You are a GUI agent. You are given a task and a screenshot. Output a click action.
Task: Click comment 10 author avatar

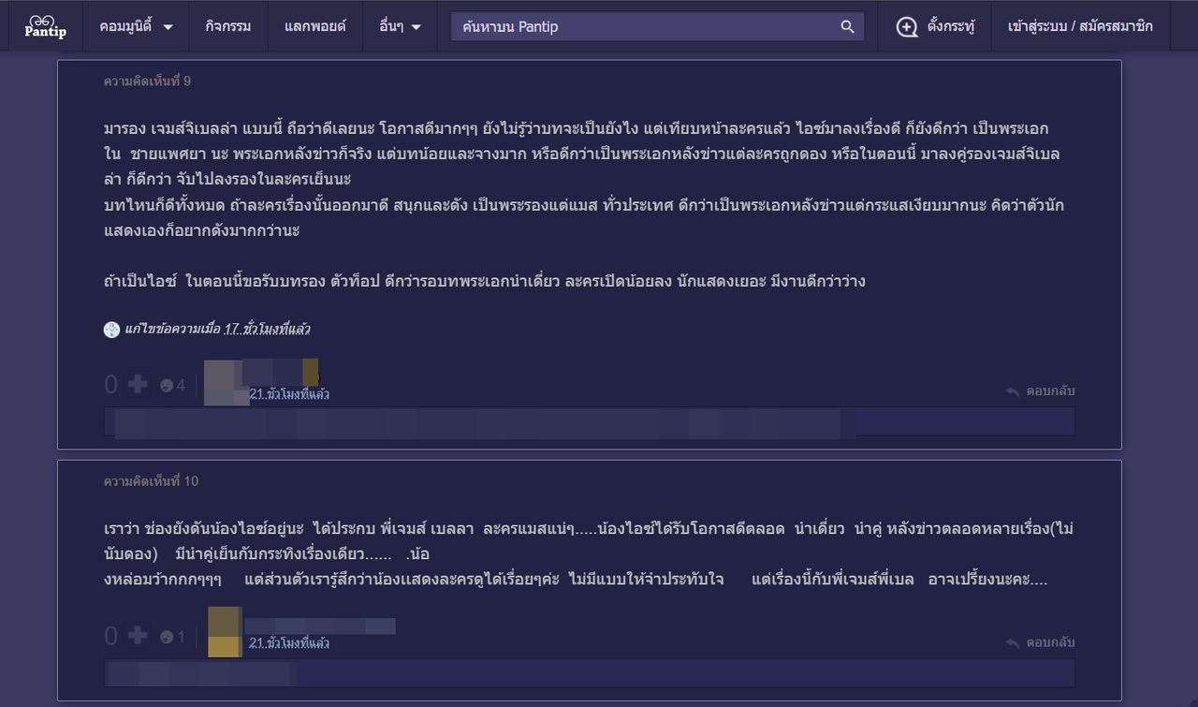pos(224,632)
